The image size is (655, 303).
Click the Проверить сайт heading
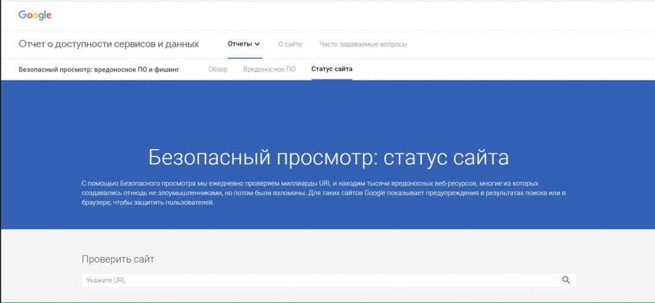[118, 259]
